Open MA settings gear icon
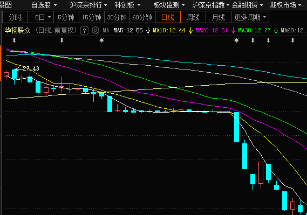 click(x=95, y=30)
